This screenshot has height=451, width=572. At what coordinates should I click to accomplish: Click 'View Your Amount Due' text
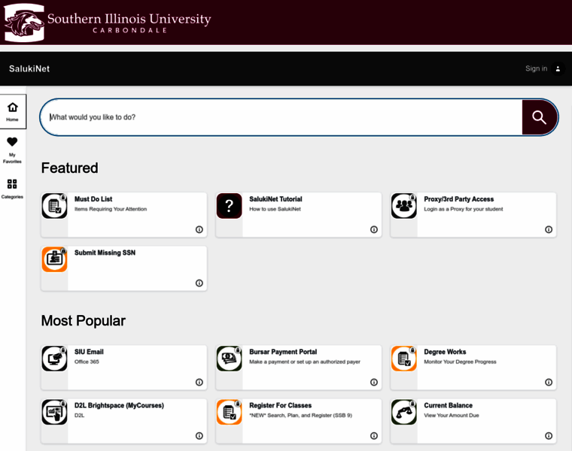pos(452,416)
